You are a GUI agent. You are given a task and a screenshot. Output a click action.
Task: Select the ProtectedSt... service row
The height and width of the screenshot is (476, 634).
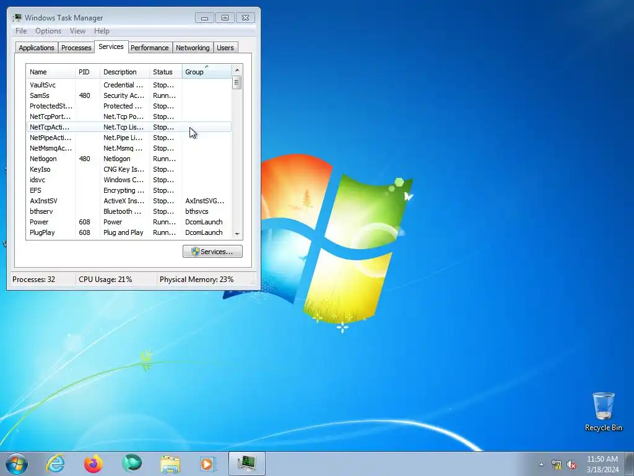point(129,106)
